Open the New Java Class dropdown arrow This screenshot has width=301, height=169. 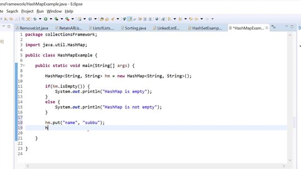coord(95,19)
